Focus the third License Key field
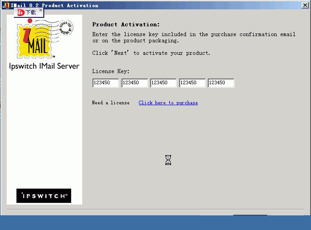This screenshot has width=311, height=230. coord(164,83)
